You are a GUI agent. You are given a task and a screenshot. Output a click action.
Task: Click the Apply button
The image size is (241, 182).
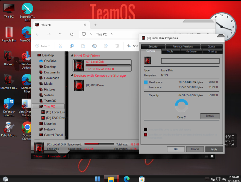click(214, 149)
